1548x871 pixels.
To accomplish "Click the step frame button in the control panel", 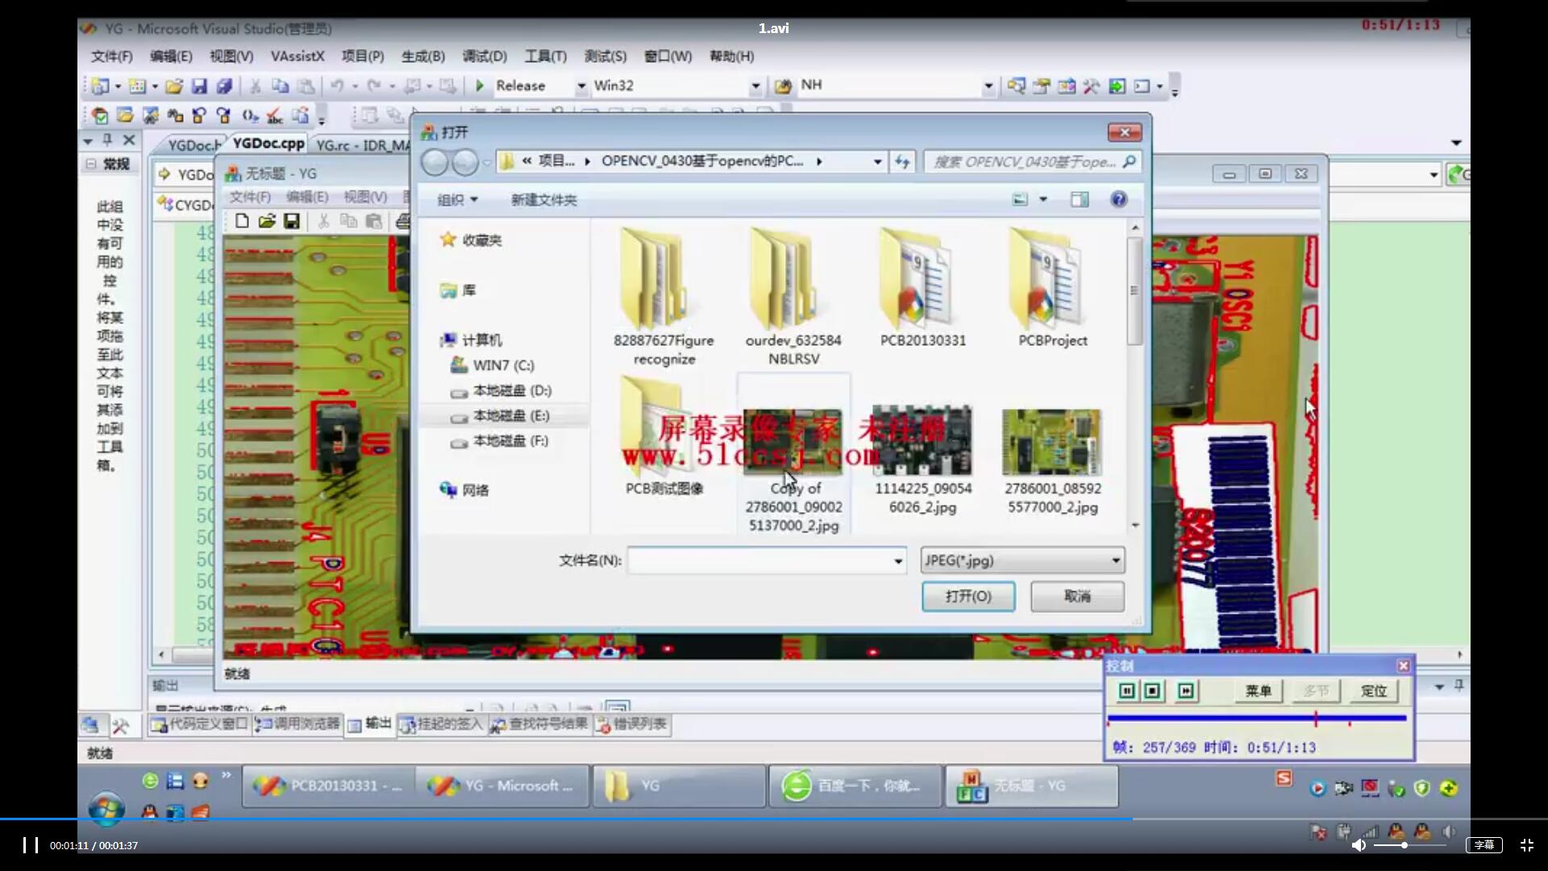I will (1186, 691).
